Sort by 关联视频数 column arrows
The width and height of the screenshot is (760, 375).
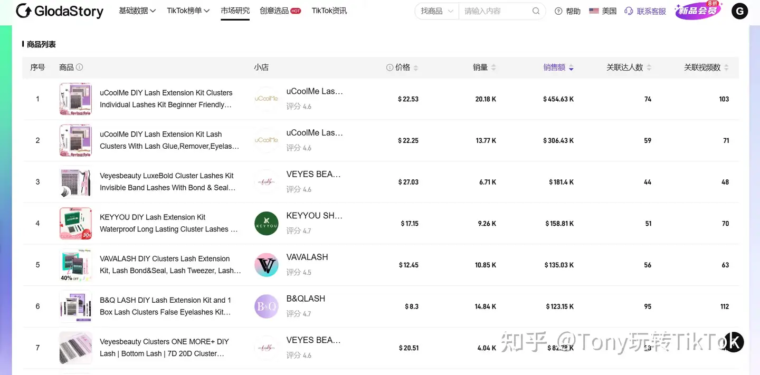point(726,68)
